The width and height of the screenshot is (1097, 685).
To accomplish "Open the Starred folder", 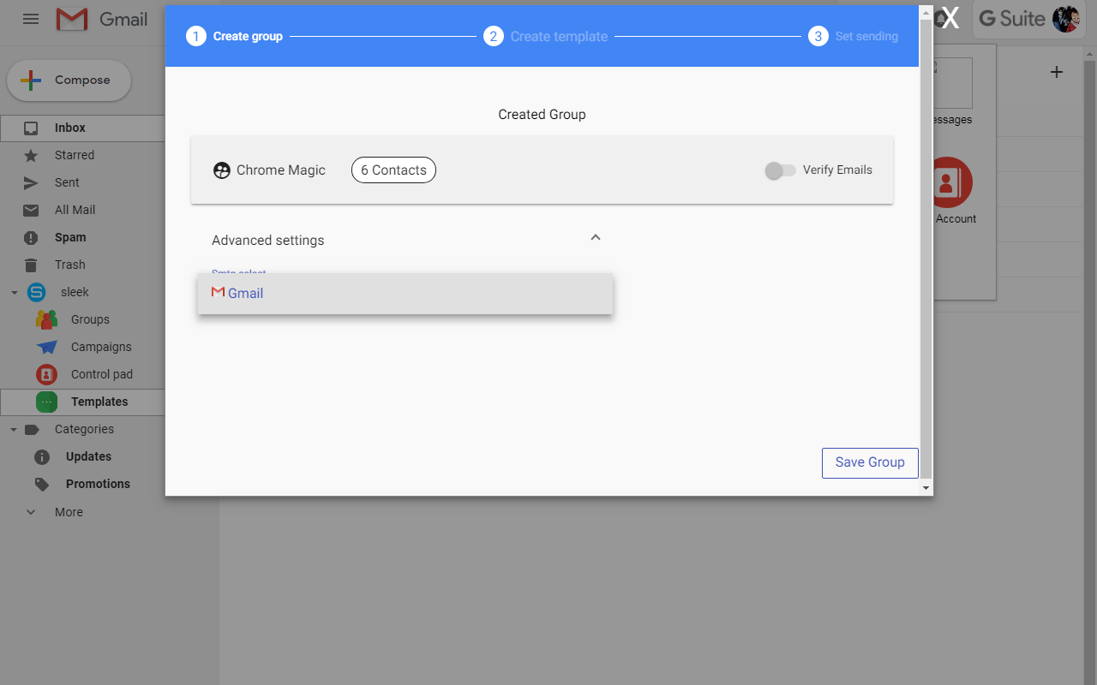I will (x=75, y=155).
